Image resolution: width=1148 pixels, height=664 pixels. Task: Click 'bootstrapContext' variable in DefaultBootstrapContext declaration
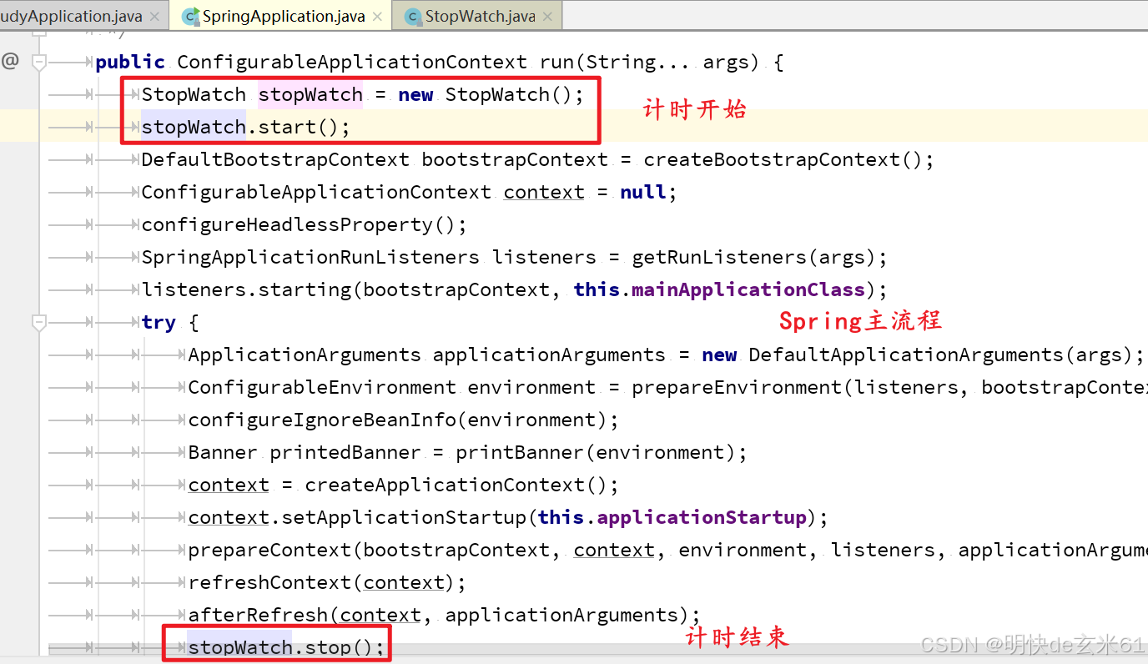click(x=515, y=160)
